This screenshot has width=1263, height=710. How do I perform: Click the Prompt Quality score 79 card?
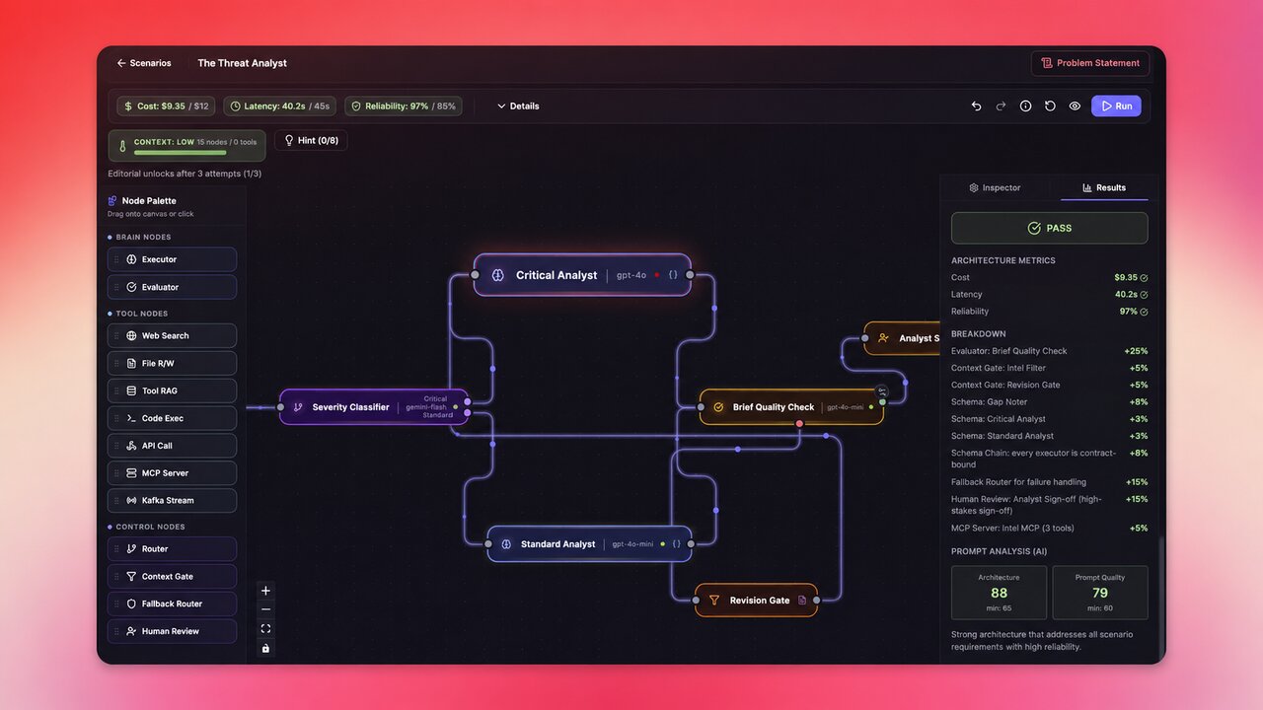coord(1100,592)
